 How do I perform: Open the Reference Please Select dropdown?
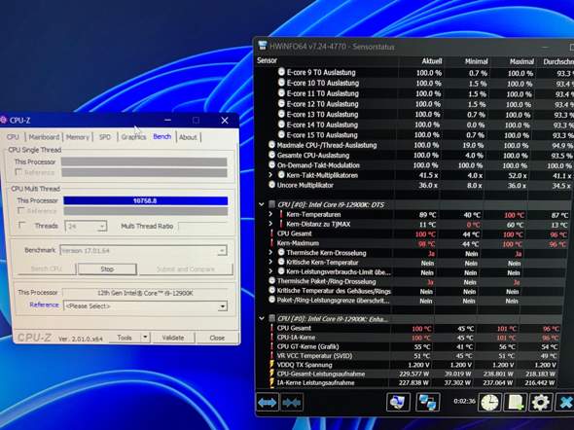[222, 306]
